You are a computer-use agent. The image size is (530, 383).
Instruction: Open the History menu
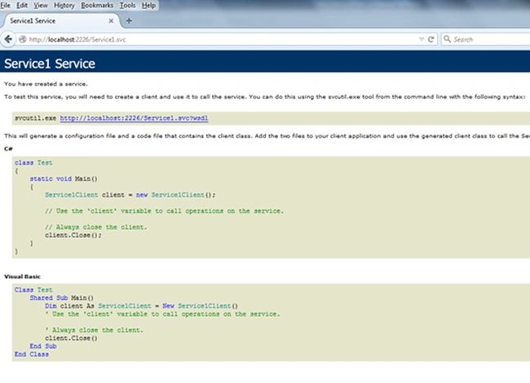[x=64, y=5]
